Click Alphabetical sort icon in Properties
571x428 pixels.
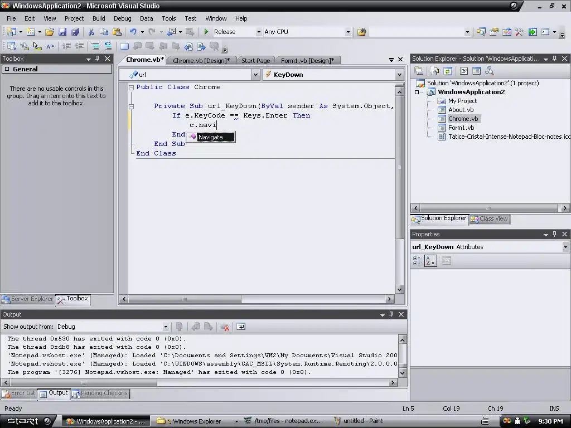point(431,261)
